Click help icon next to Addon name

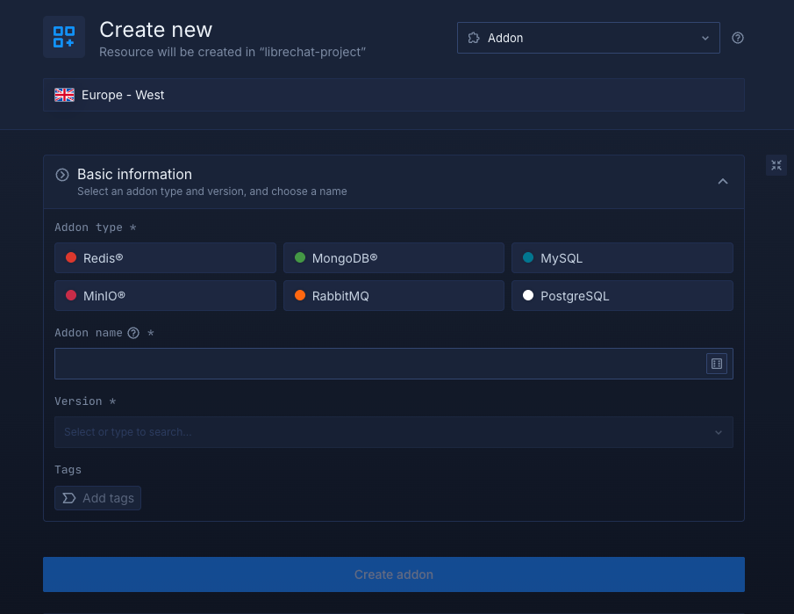coord(133,333)
